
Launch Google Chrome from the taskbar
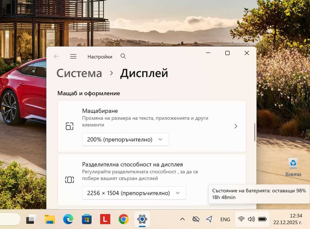[123, 219]
